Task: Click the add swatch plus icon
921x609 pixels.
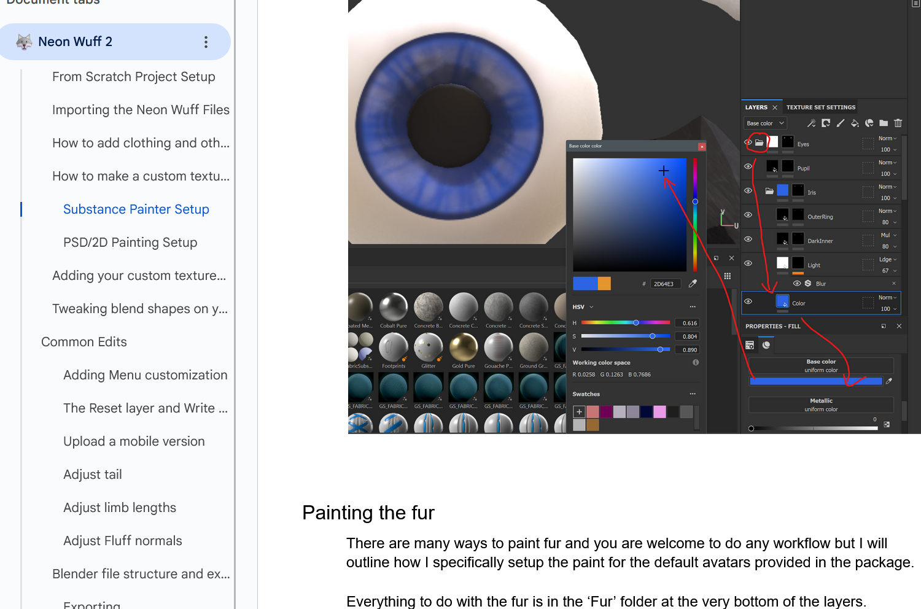Action: click(578, 412)
